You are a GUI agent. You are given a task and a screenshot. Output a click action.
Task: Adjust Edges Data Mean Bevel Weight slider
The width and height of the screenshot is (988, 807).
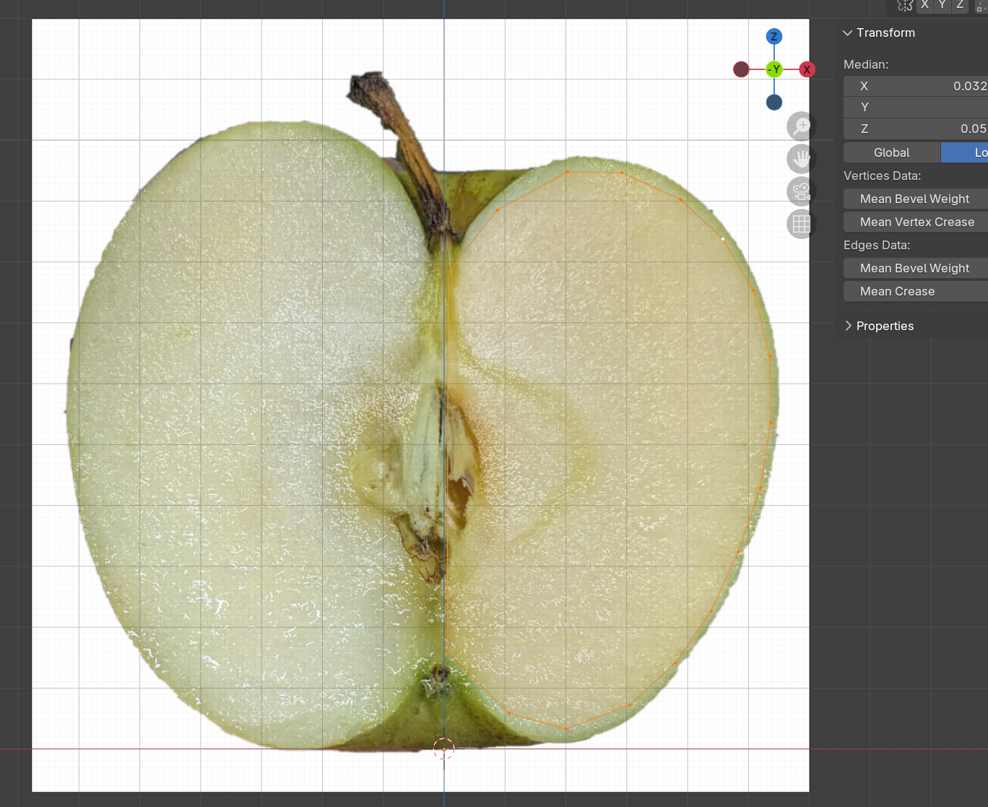[916, 268]
